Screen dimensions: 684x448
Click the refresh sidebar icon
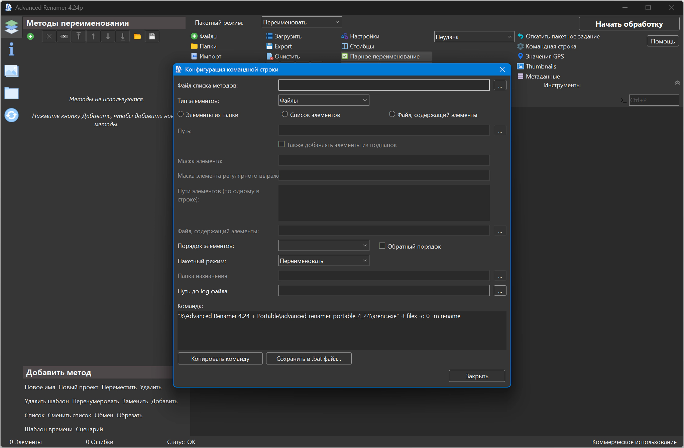(11, 115)
